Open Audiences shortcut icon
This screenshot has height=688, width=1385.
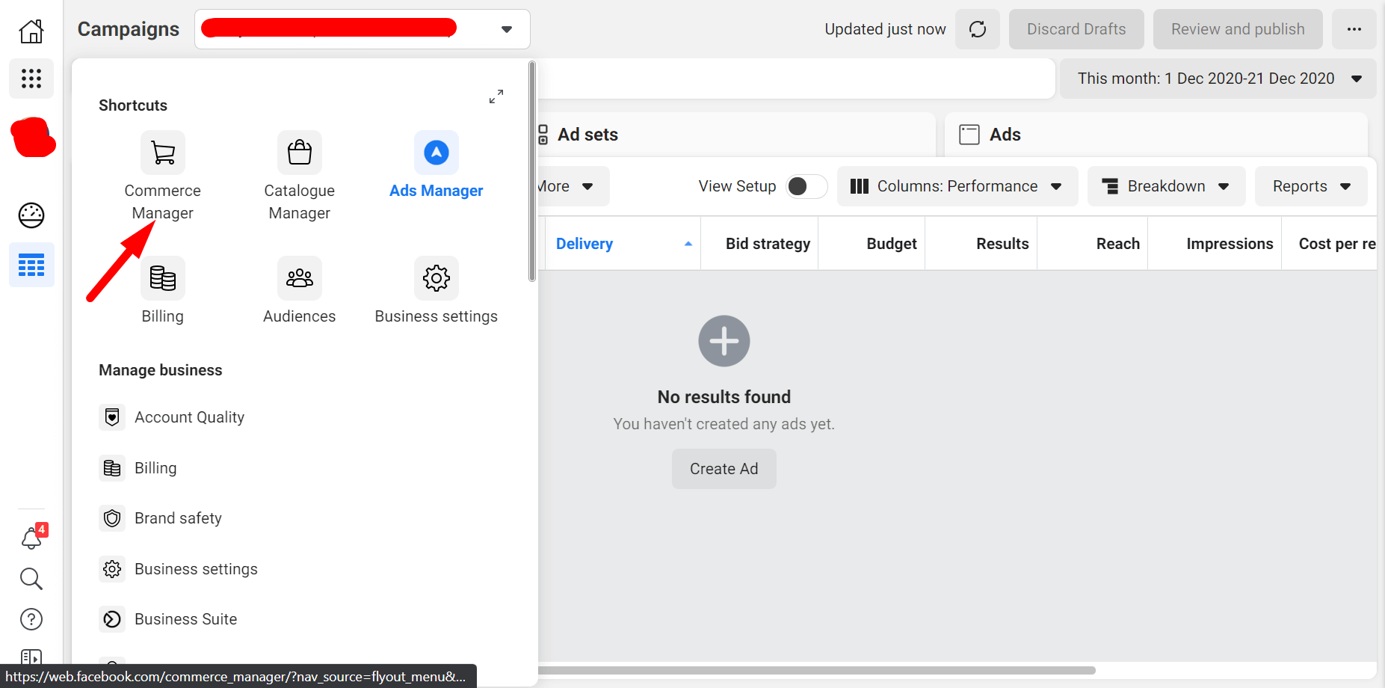(299, 278)
